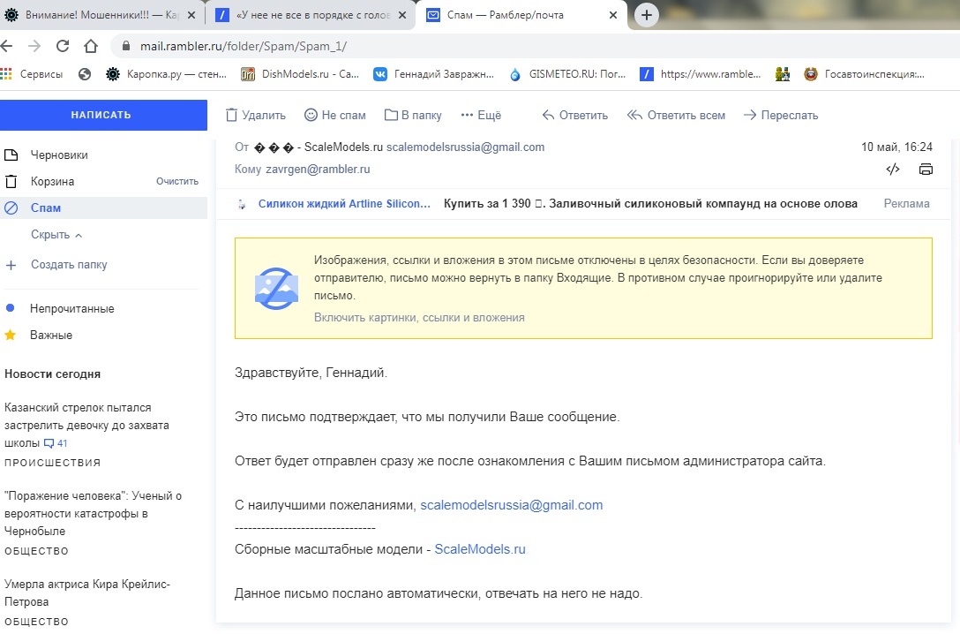
Task: Mark email as Не спам
Action: coord(334,115)
